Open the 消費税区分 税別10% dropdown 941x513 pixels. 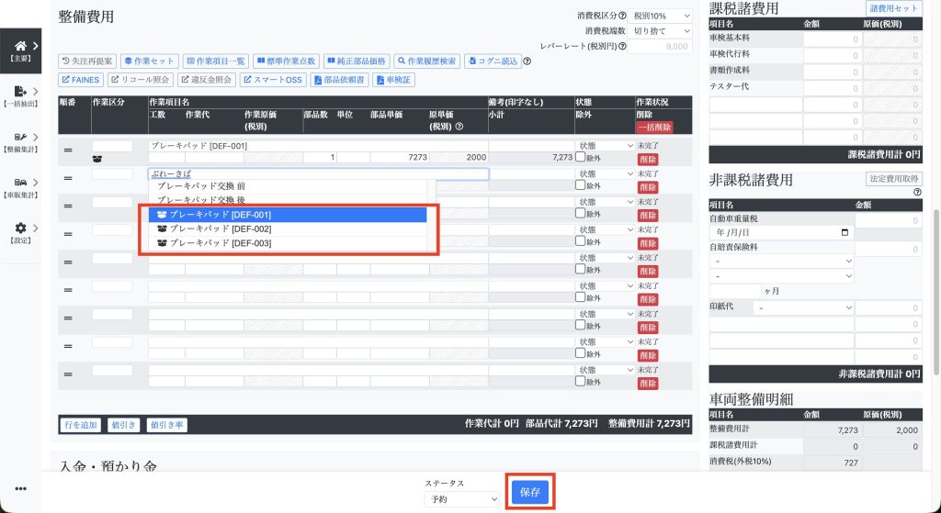pyautogui.click(x=660, y=16)
